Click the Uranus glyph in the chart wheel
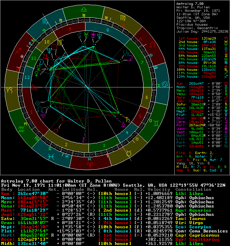The height and width of the screenshot is (246, 230). [86, 35]
